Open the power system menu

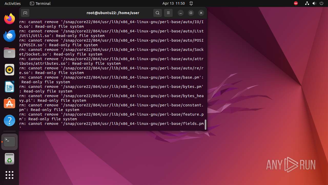pos(322,3)
